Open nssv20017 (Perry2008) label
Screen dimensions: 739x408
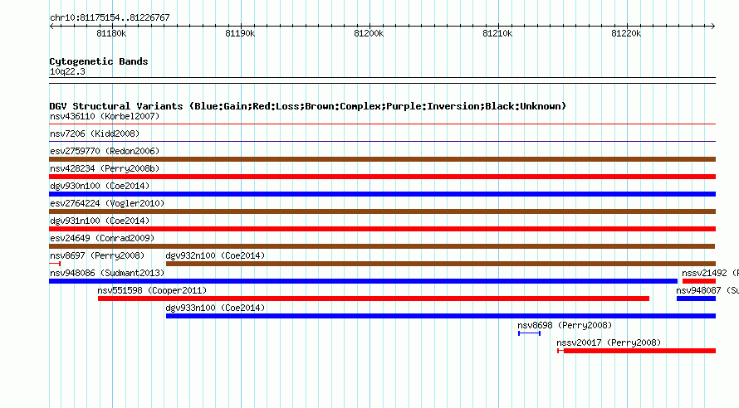click(x=609, y=342)
